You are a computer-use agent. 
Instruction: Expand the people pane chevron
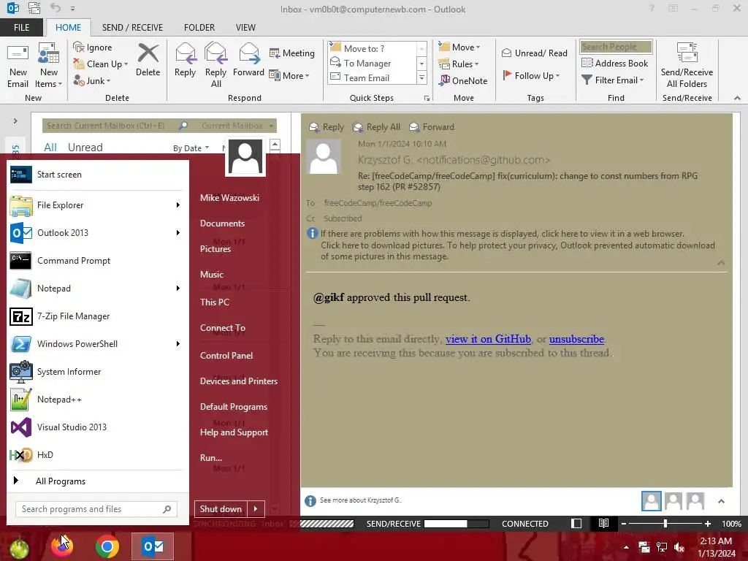pos(721,501)
